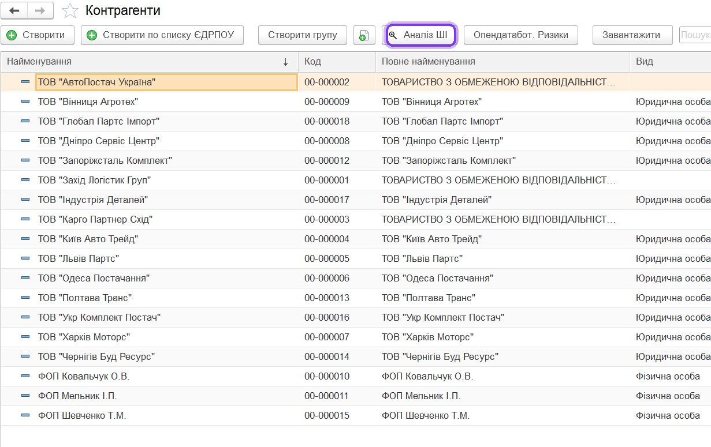This screenshot has width=711, height=447.
Task: Click the row icon of ФОП Ковальчук О.В.
Action: pos(25,377)
